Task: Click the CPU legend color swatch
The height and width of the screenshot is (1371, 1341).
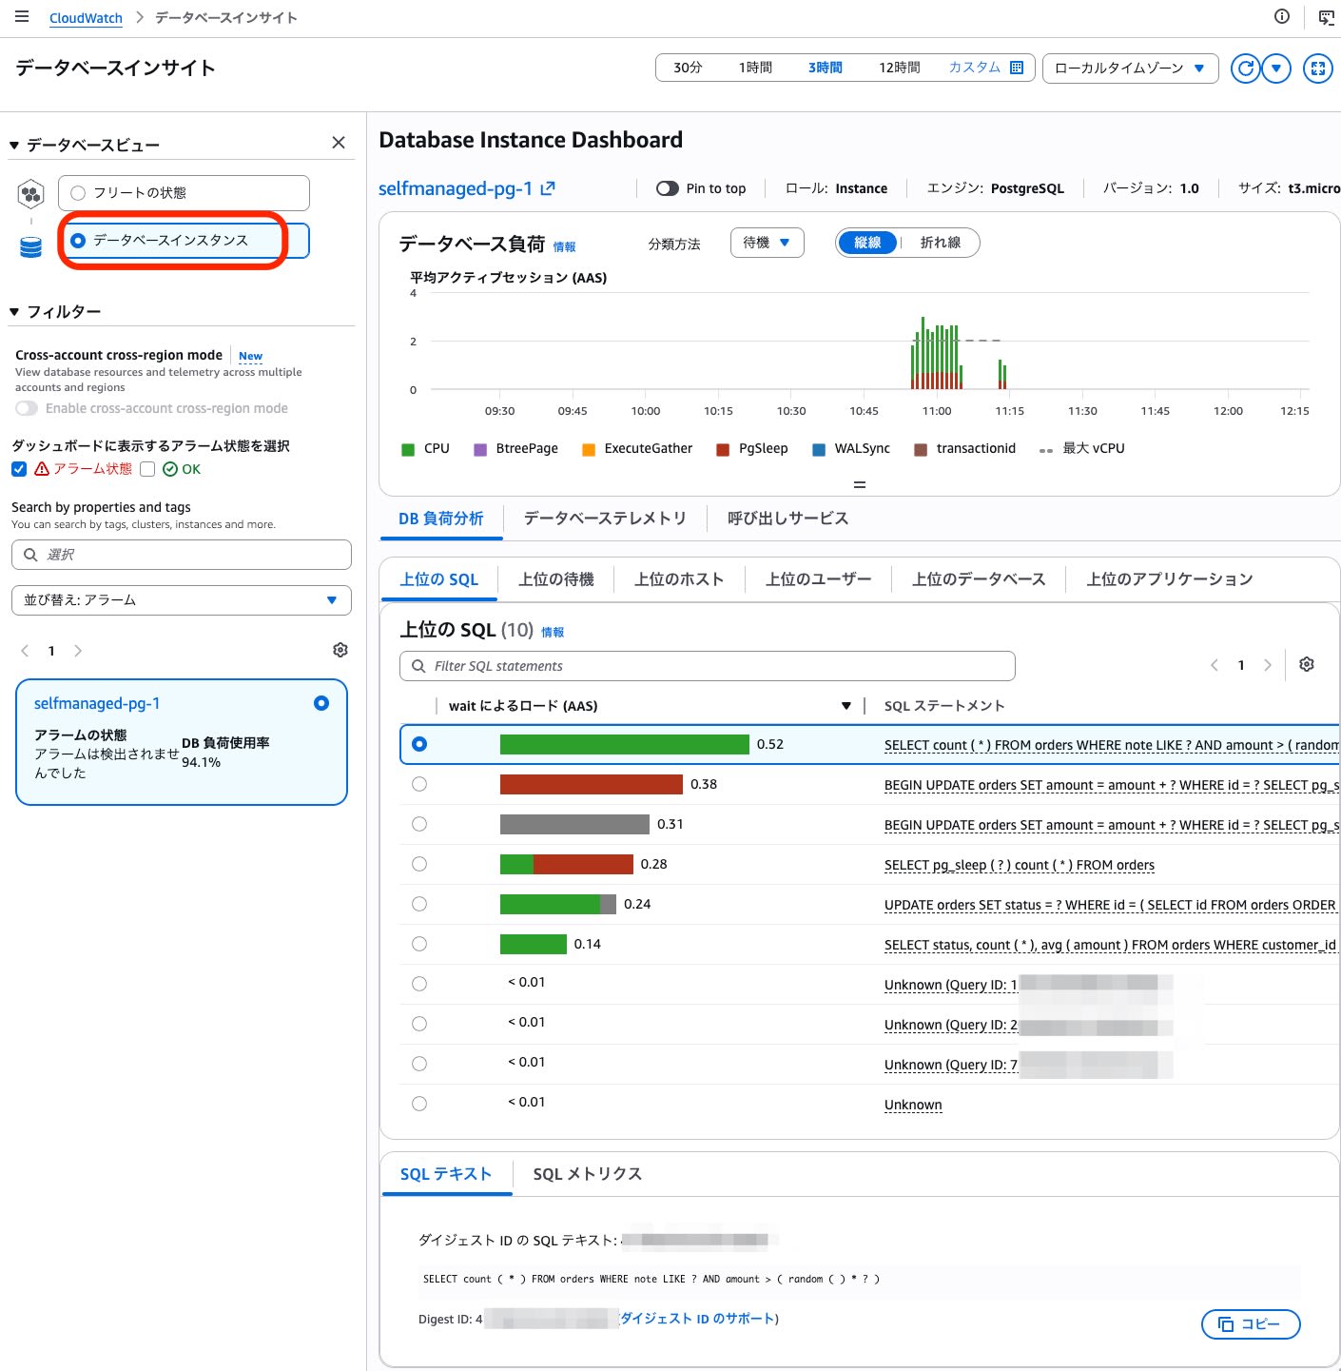Action: 408,449
